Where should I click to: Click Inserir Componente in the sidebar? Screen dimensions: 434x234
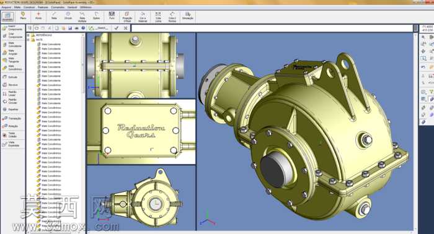coord(13,28)
